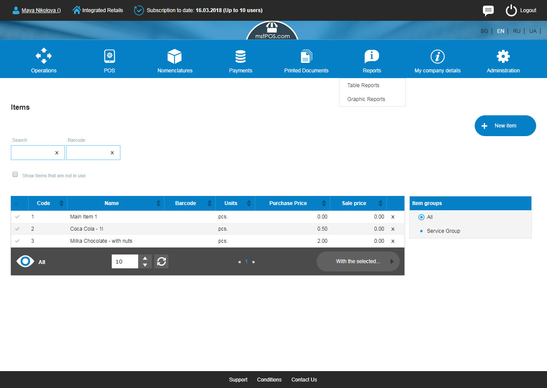Open the Contact Us footer link
The image size is (547, 388).
(304, 380)
